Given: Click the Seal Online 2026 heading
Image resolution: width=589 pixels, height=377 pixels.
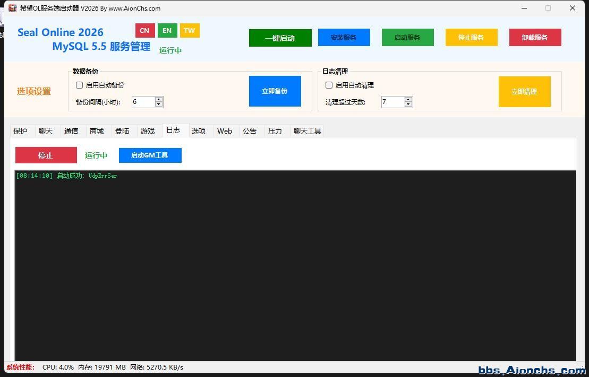Looking at the screenshot, I should (x=61, y=32).
